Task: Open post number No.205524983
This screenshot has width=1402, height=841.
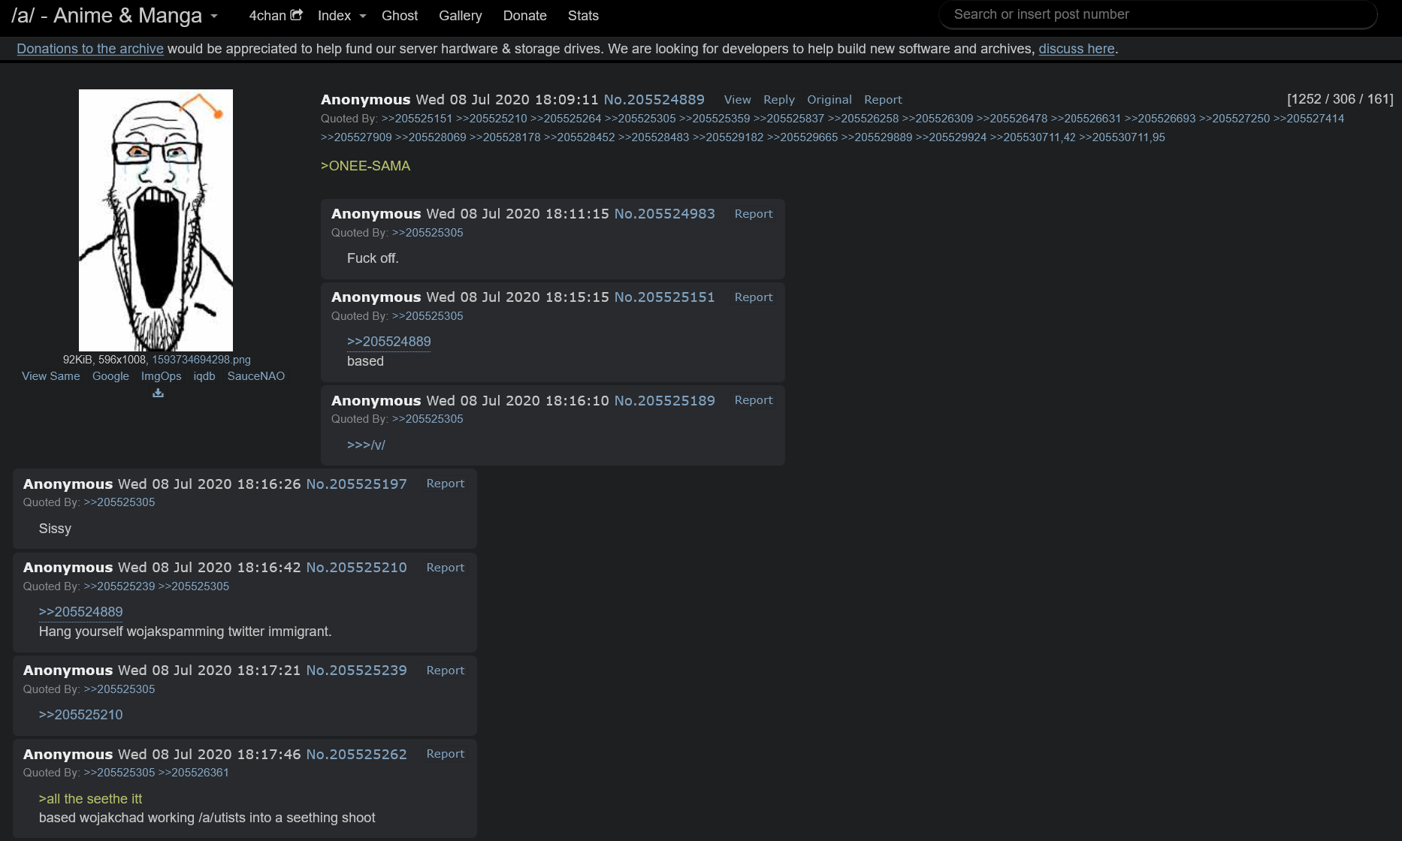Action: [664, 214]
